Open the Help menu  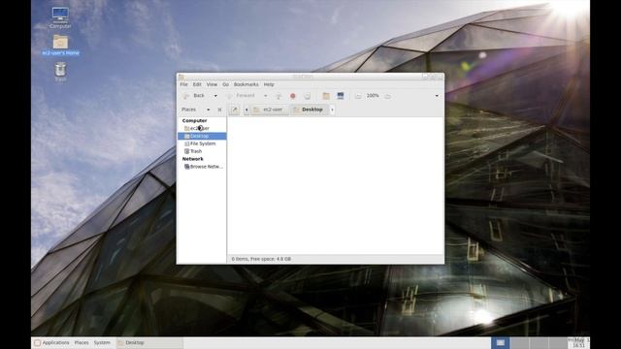point(269,84)
